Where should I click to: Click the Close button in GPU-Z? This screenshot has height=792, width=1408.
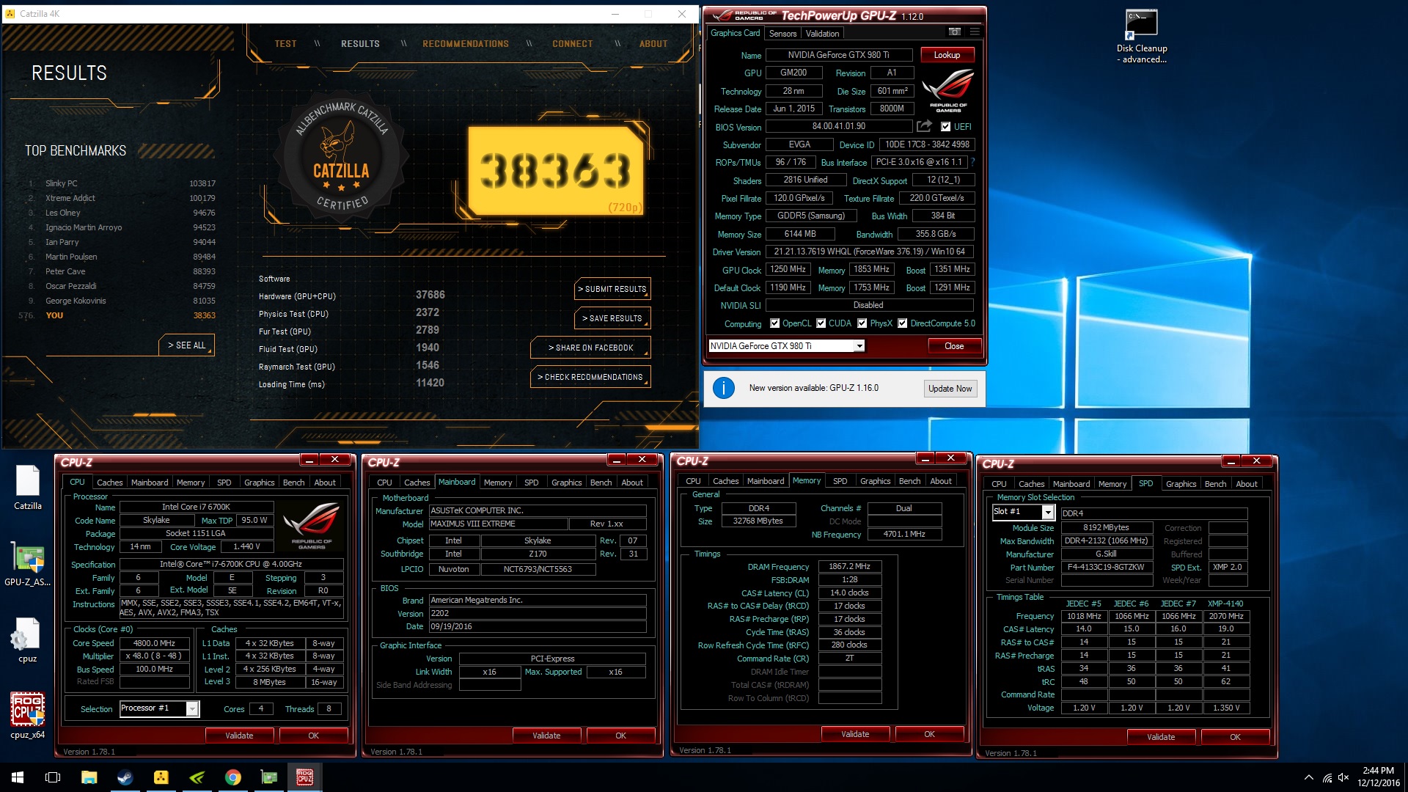pos(954,346)
